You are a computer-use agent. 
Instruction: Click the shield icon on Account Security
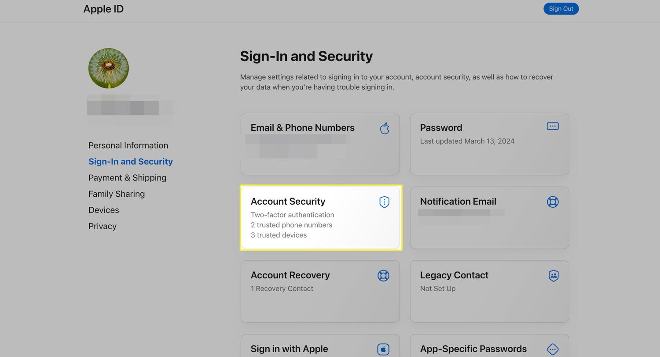pyautogui.click(x=384, y=202)
